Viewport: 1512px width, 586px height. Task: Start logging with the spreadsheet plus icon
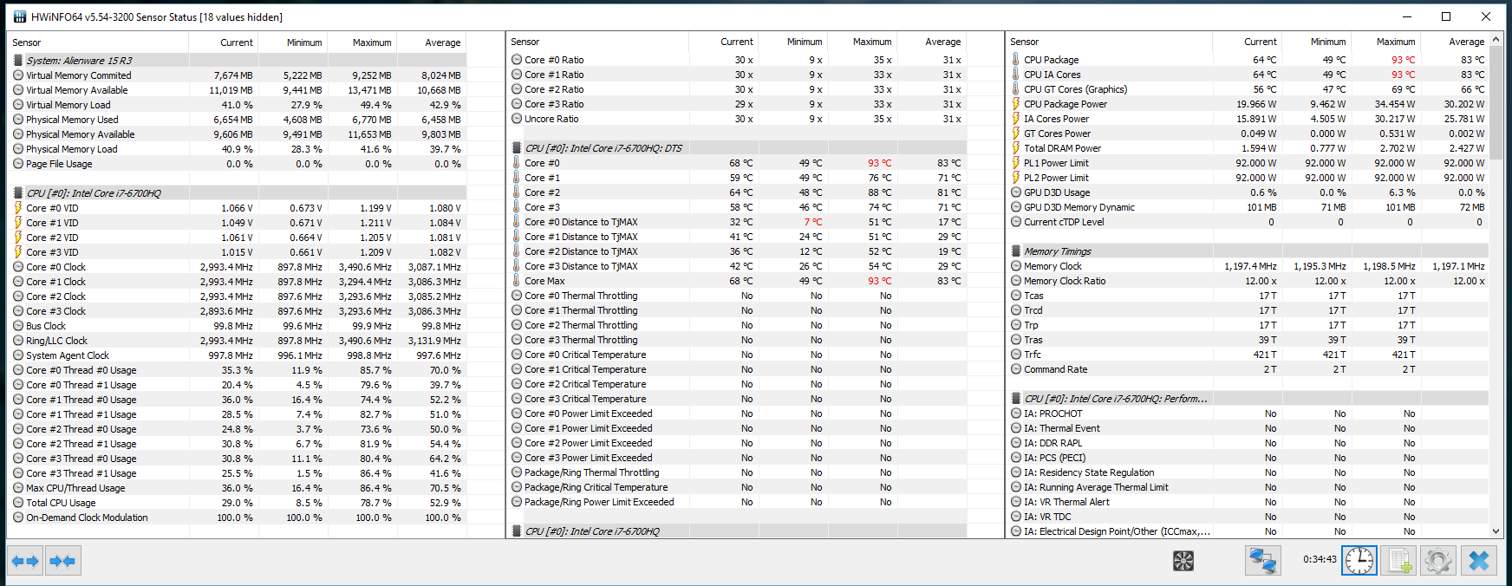point(1398,561)
